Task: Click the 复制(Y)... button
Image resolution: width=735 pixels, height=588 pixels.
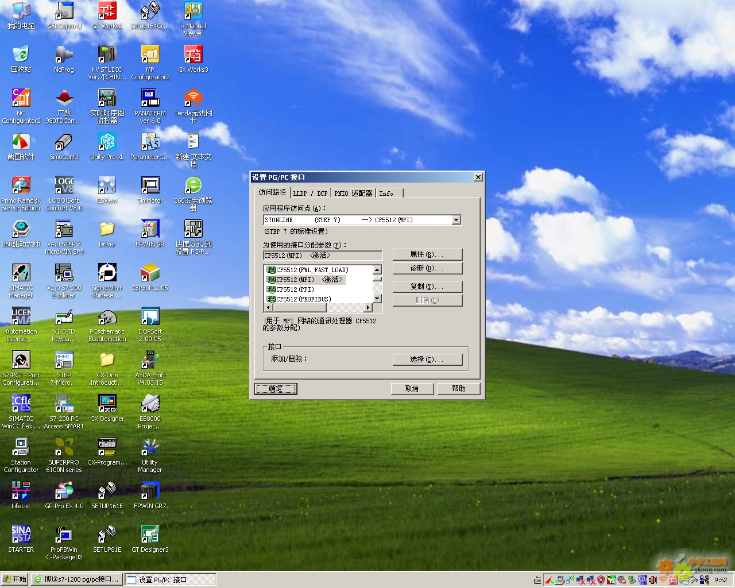Action: click(x=427, y=287)
